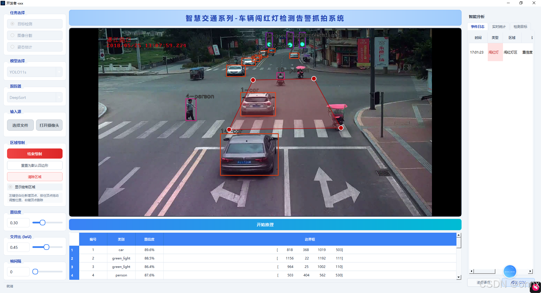The height and width of the screenshot is (293, 541).
Task: Click the 置信度 slider handle
Action: [43, 223]
